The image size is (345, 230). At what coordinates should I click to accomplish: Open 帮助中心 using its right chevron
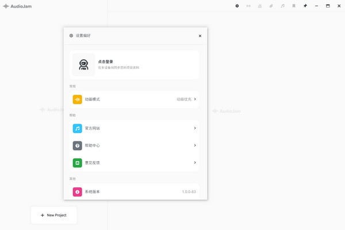pos(195,145)
